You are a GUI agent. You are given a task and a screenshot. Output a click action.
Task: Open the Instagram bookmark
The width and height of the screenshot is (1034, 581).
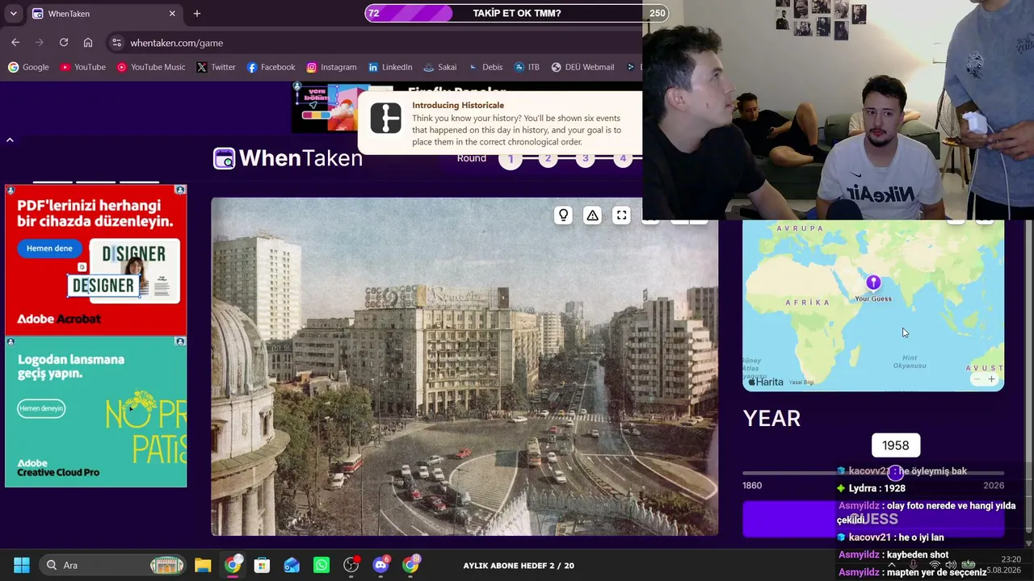[x=331, y=67]
